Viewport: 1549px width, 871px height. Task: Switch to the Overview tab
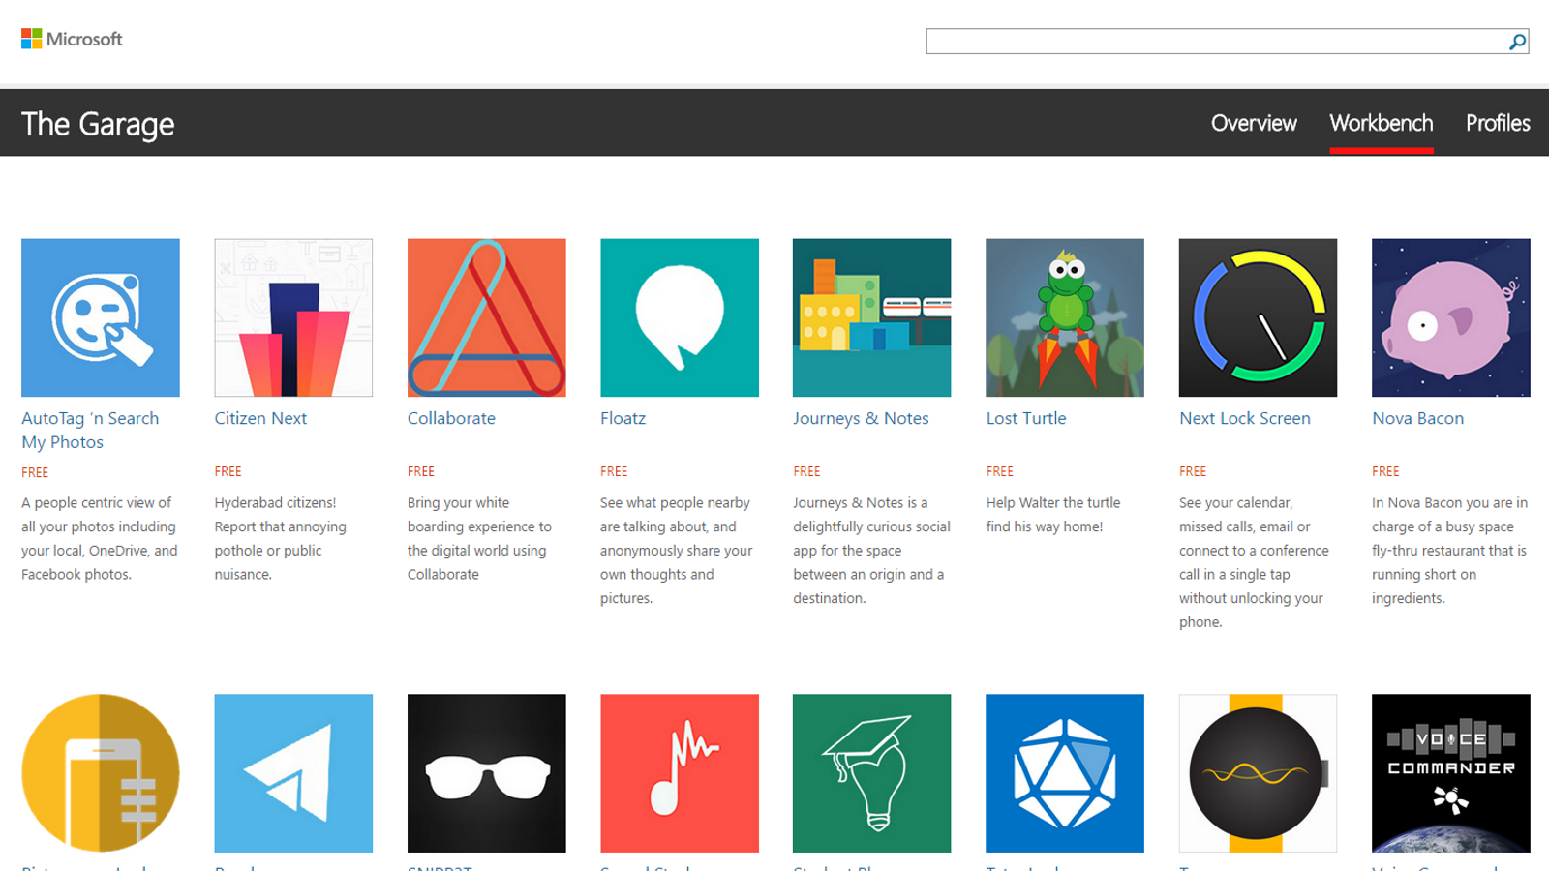pos(1254,123)
